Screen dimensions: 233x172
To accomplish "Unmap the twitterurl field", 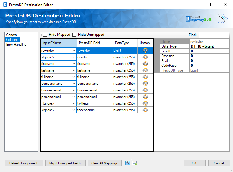I will [145, 103].
